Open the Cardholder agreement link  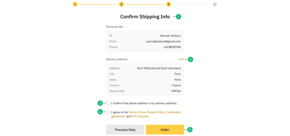coord(146,114)
